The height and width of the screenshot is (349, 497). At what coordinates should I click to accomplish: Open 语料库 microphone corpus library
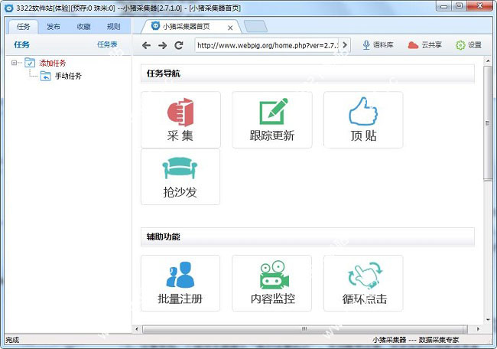(378, 45)
